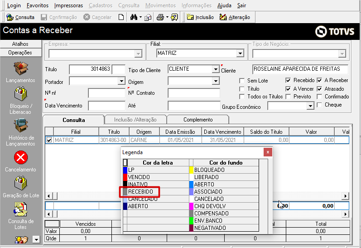The height and width of the screenshot is (248, 361).
Task: Open the Portador dropdown
Action: click(121, 81)
